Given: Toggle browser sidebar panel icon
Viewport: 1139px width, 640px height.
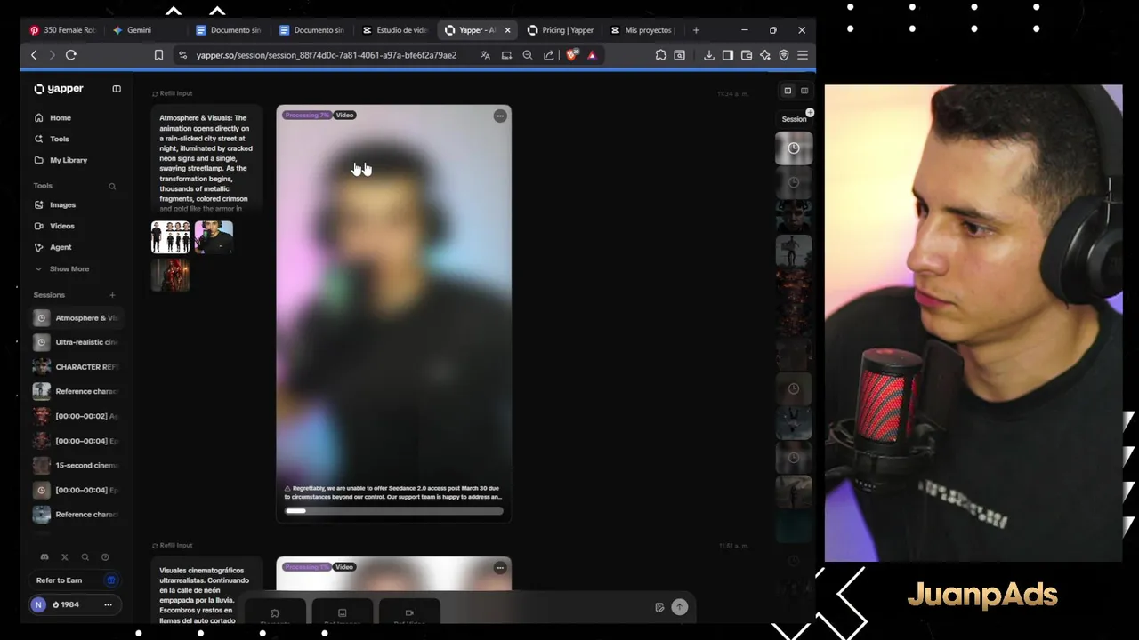Looking at the screenshot, I should (x=728, y=55).
